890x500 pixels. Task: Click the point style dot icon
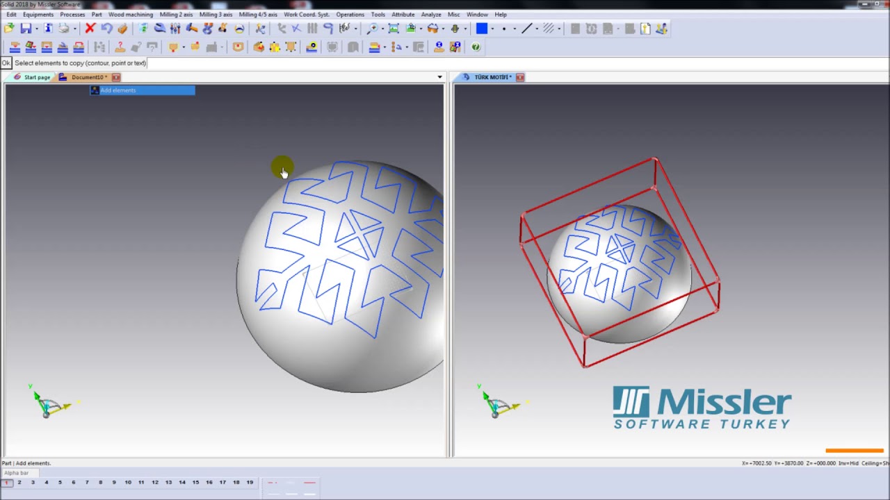504,28
